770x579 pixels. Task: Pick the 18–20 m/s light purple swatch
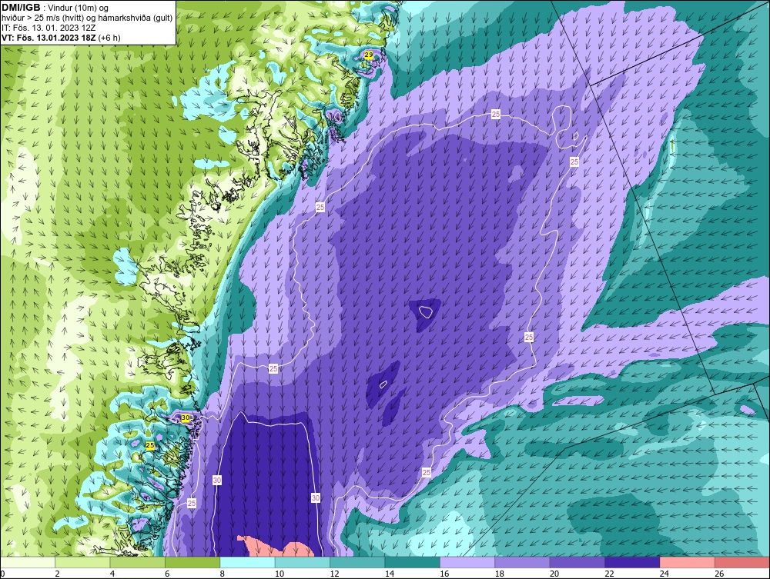523,562
